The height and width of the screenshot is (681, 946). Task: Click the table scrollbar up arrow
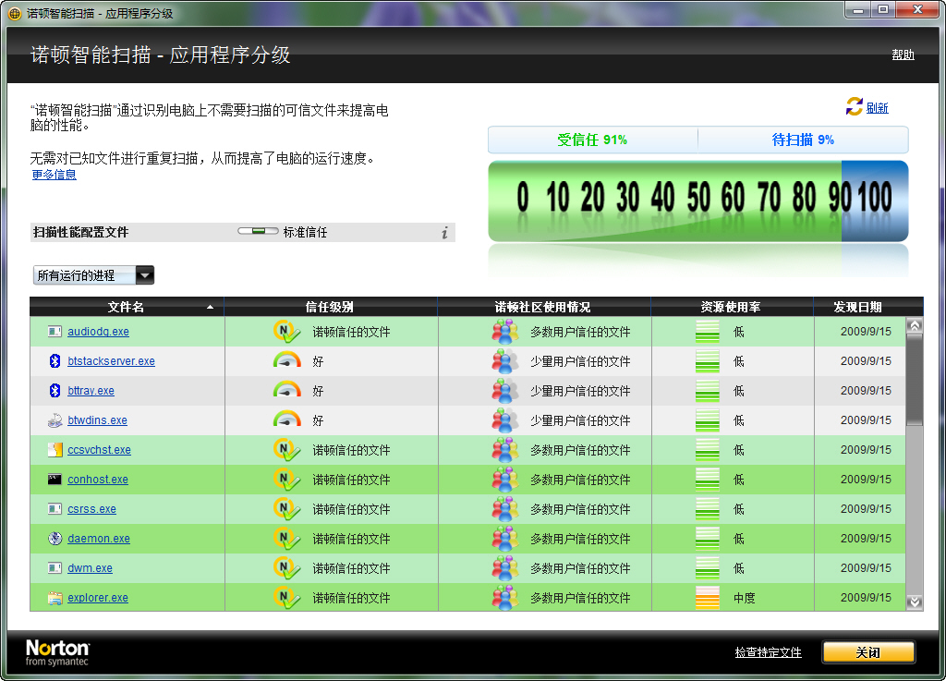915,326
